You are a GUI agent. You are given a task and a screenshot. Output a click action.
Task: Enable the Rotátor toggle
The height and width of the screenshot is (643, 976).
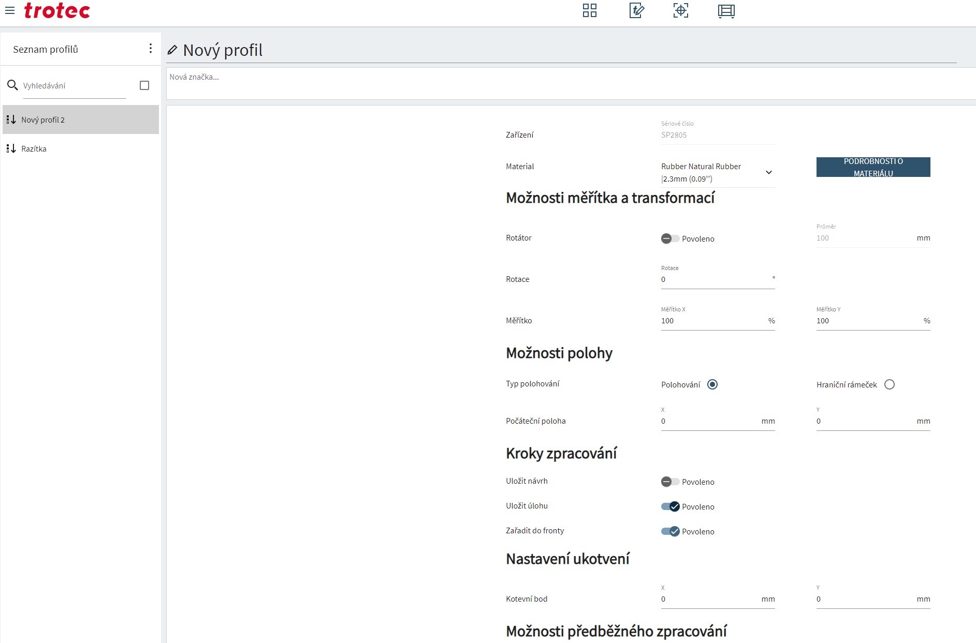pos(670,238)
